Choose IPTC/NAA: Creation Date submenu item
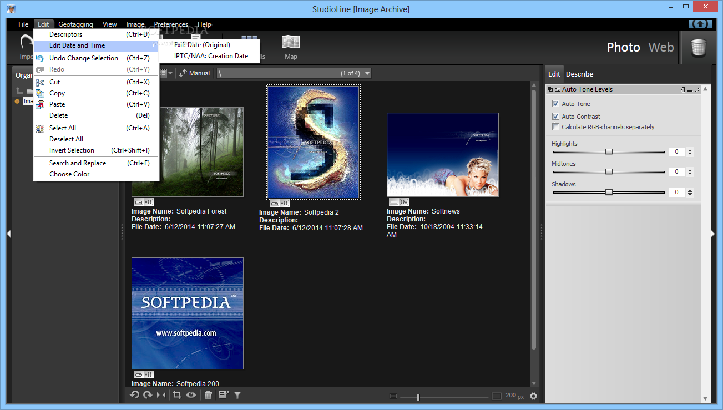This screenshot has height=410, width=723. [x=209, y=56]
